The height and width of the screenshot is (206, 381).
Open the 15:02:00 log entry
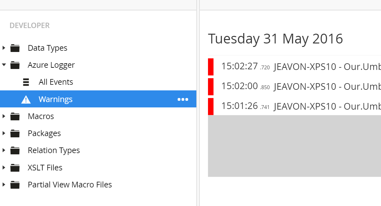tap(294, 87)
